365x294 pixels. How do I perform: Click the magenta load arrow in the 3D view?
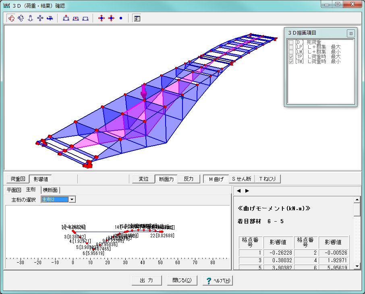pos(144,92)
